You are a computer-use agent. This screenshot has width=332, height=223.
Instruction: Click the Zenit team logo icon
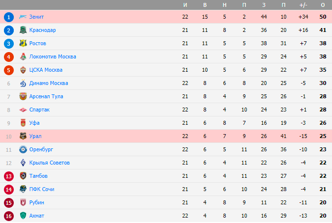click(23, 17)
